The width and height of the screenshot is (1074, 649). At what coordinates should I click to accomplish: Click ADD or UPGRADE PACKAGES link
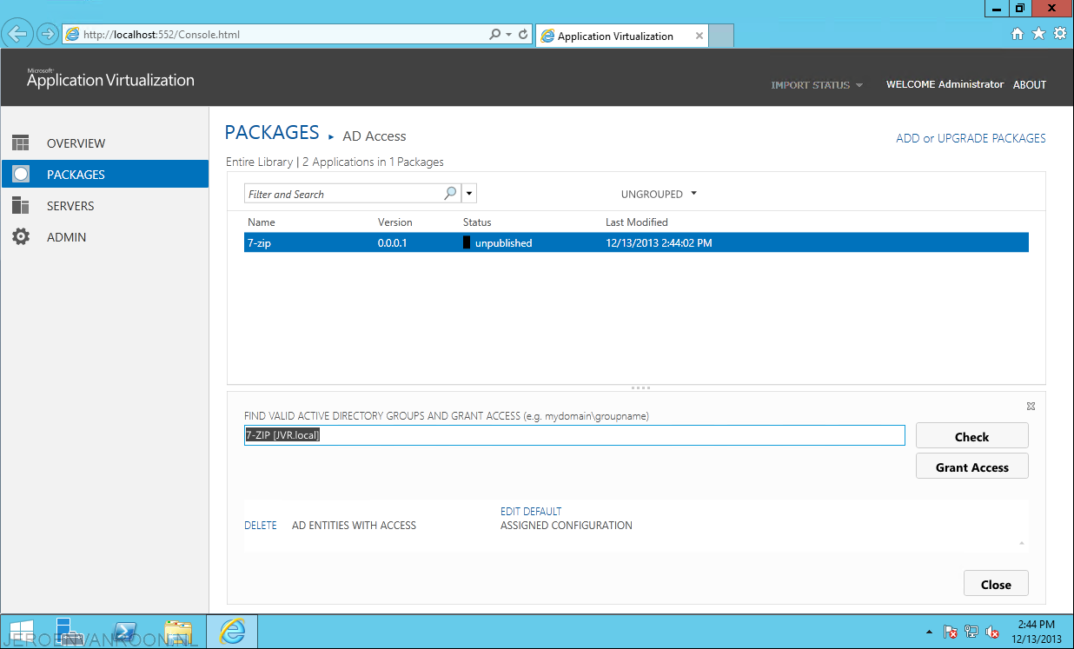[x=971, y=138]
